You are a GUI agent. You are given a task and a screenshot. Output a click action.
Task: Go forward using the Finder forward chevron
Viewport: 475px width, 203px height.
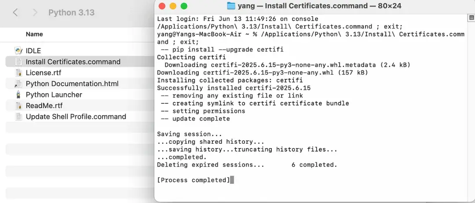coord(35,12)
